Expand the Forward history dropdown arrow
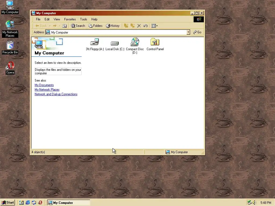The image size is (275, 206). tap(60, 26)
